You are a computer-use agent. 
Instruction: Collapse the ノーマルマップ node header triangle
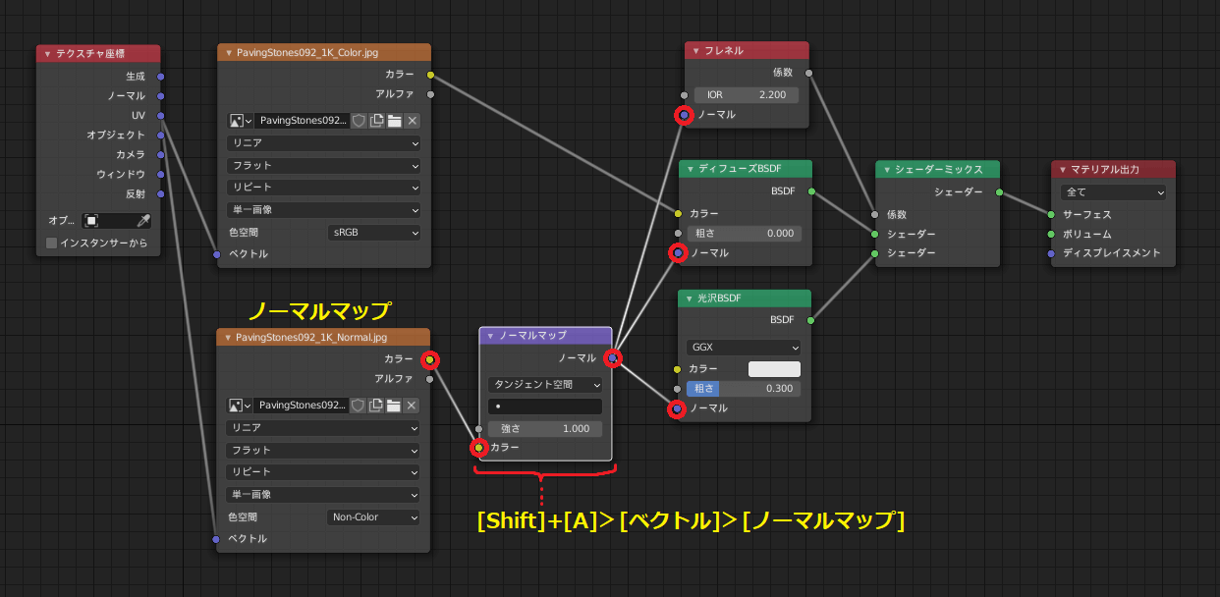tap(490, 336)
